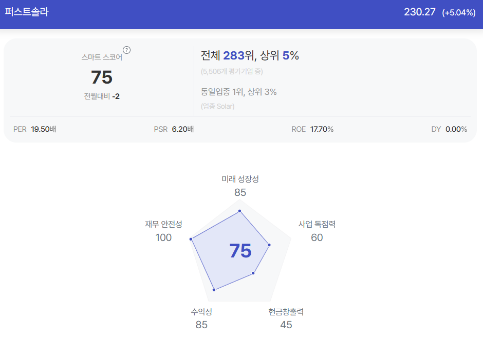The image size is (483, 340).
Task: Click the PSR 6.20배 metric
Action: [174, 129]
